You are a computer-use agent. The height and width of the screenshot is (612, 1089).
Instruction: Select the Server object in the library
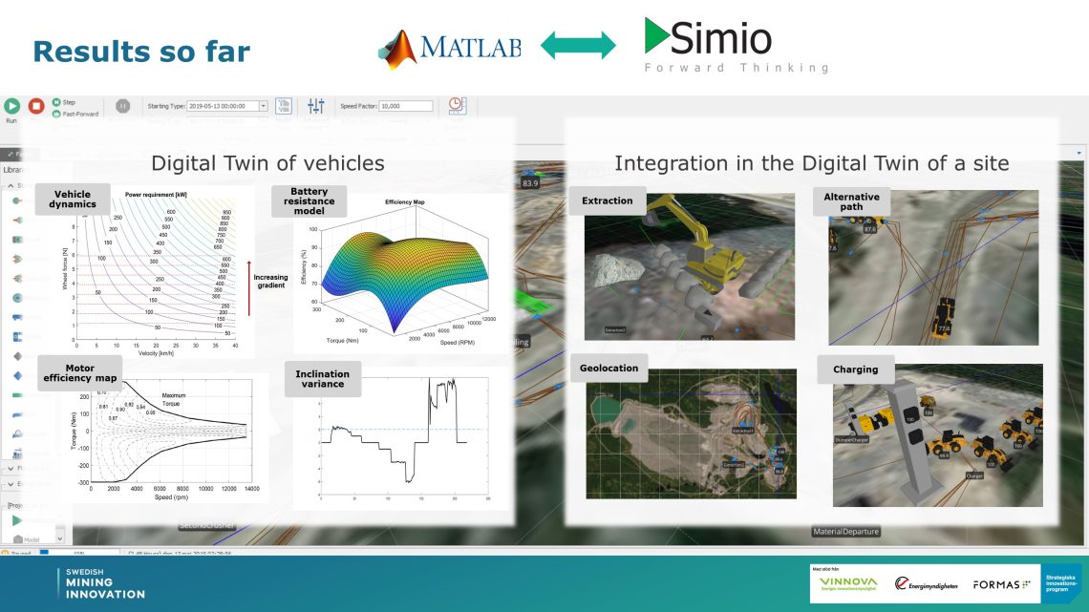pyautogui.click(x=17, y=240)
